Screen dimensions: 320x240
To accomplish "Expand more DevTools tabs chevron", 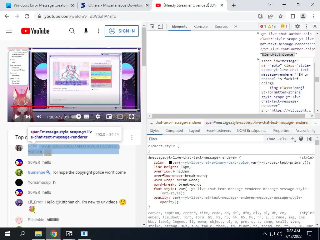I will 236,26.
